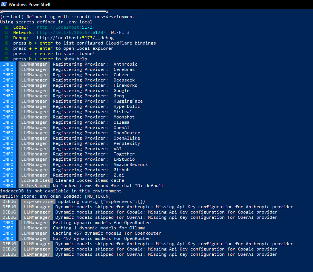Click 'Caching 1 dynamic models for Ollama' message

point(99,228)
